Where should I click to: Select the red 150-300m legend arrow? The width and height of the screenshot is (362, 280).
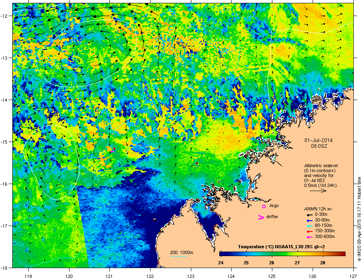click(310, 231)
